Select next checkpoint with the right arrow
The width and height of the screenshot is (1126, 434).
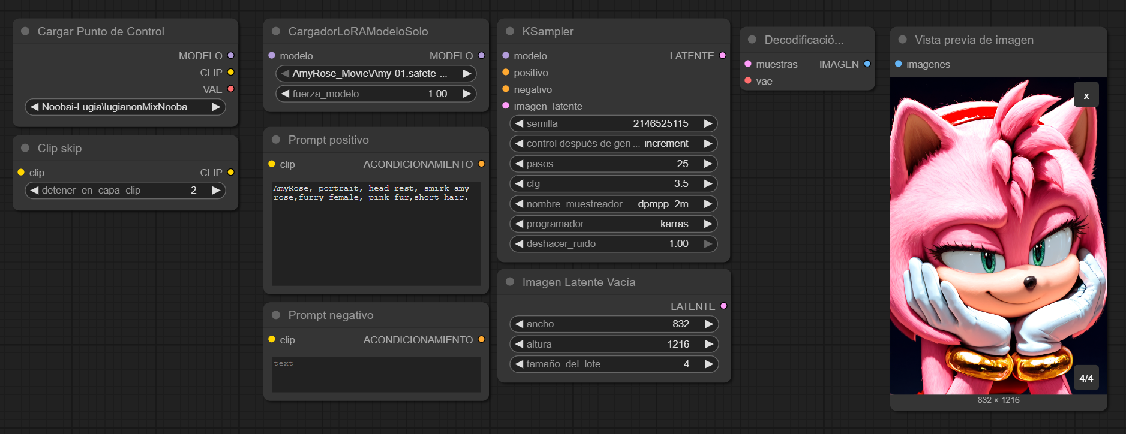click(216, 107)
